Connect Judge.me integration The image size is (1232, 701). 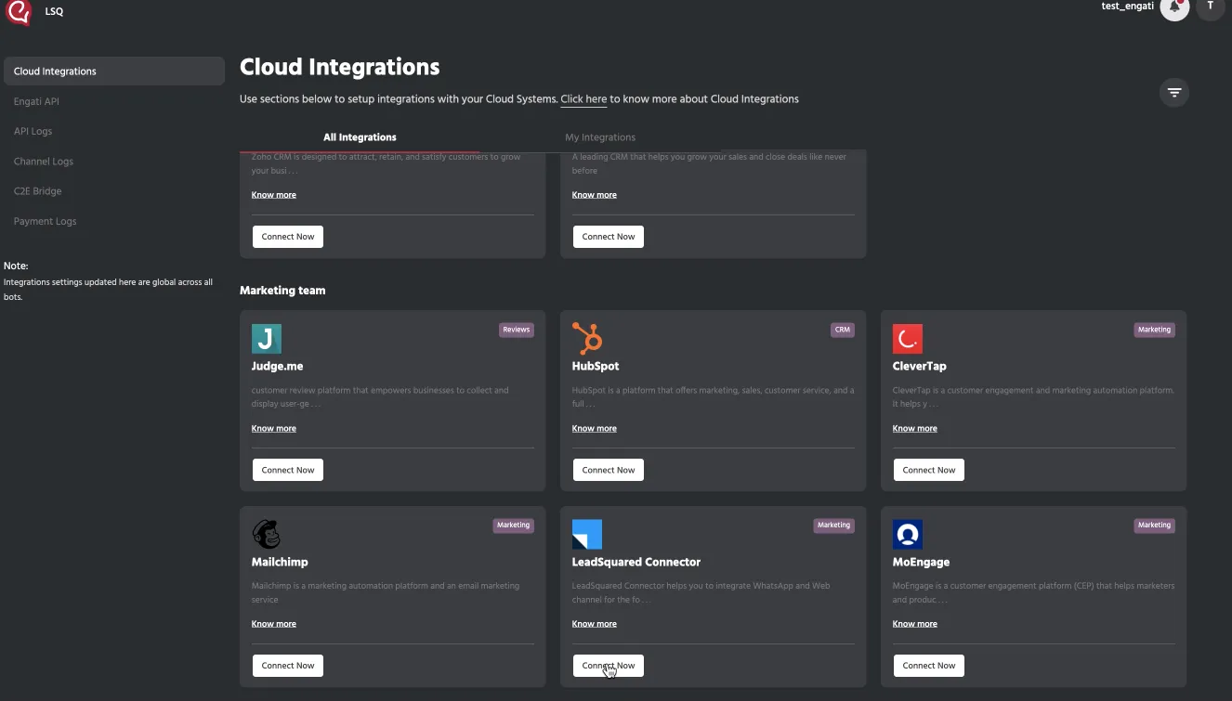[288, 470]
